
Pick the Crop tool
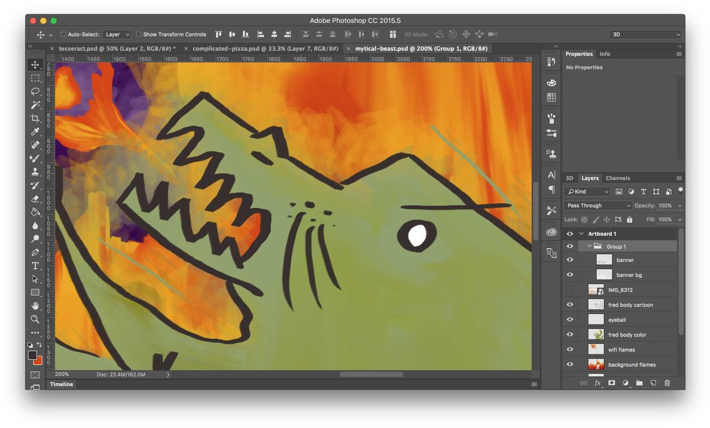click(x=35, y=118)
